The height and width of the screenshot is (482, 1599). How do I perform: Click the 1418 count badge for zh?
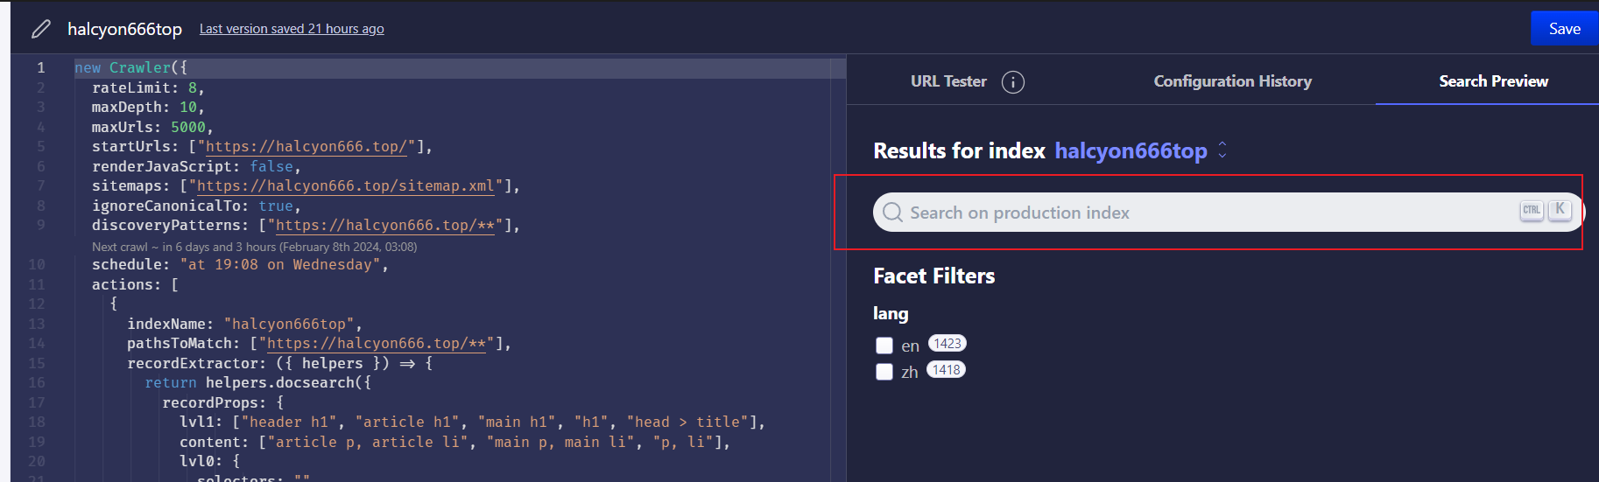(x=946, y=370)
